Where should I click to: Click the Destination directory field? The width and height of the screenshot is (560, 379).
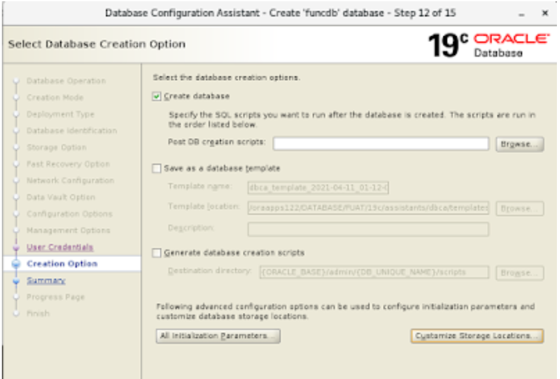(x=374, y=272)
